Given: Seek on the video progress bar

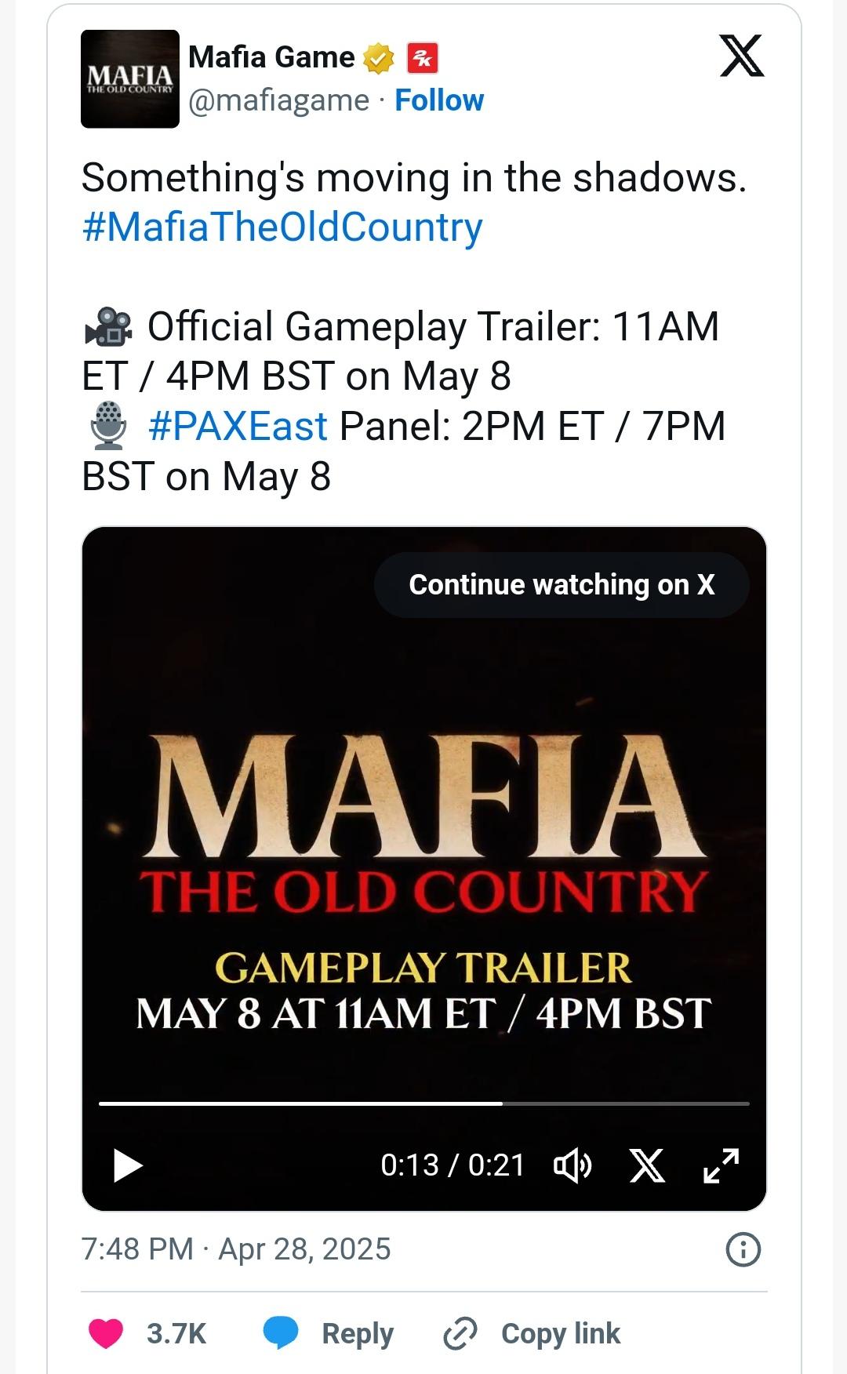Looking at the screenshot, I should tap(423, 1103).
